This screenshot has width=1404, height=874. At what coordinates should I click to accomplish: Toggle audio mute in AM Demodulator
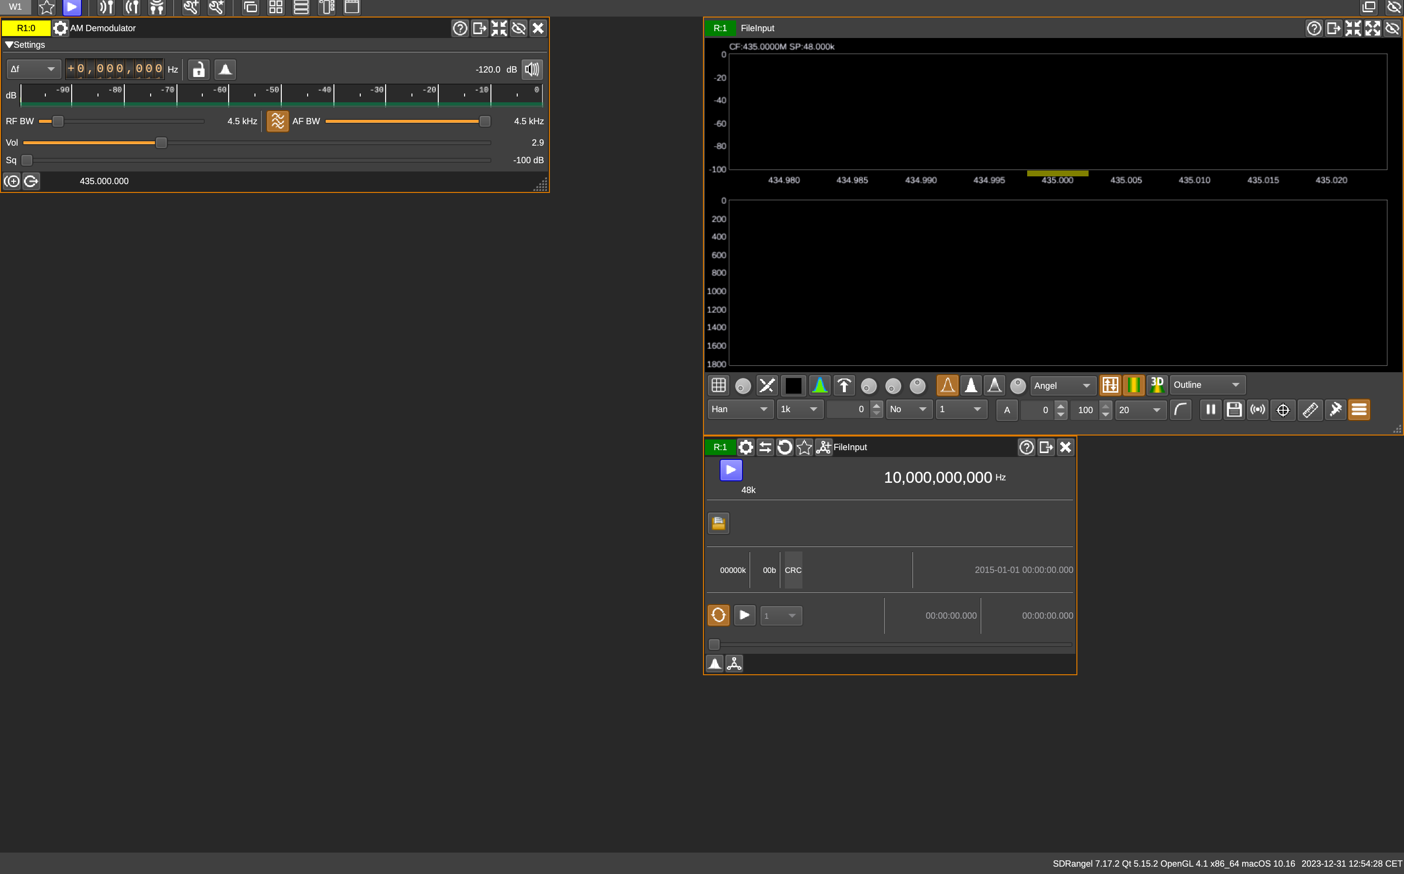531,69
